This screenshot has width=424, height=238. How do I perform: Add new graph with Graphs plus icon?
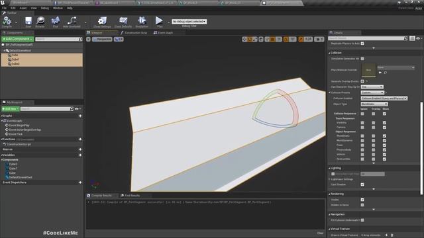80,116
